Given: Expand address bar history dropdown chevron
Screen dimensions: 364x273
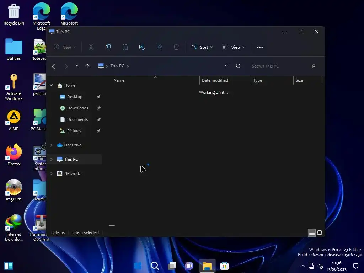Looking at the screenshot, I should click(226, 66).
